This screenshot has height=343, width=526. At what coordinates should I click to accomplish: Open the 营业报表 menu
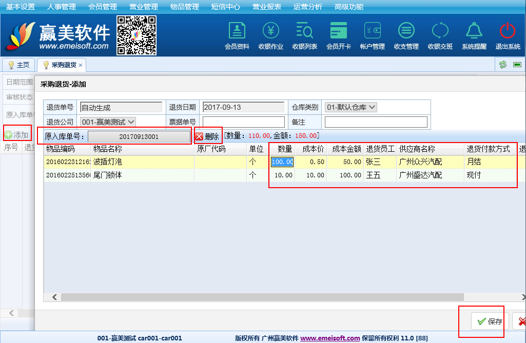[x=267, y=7]
